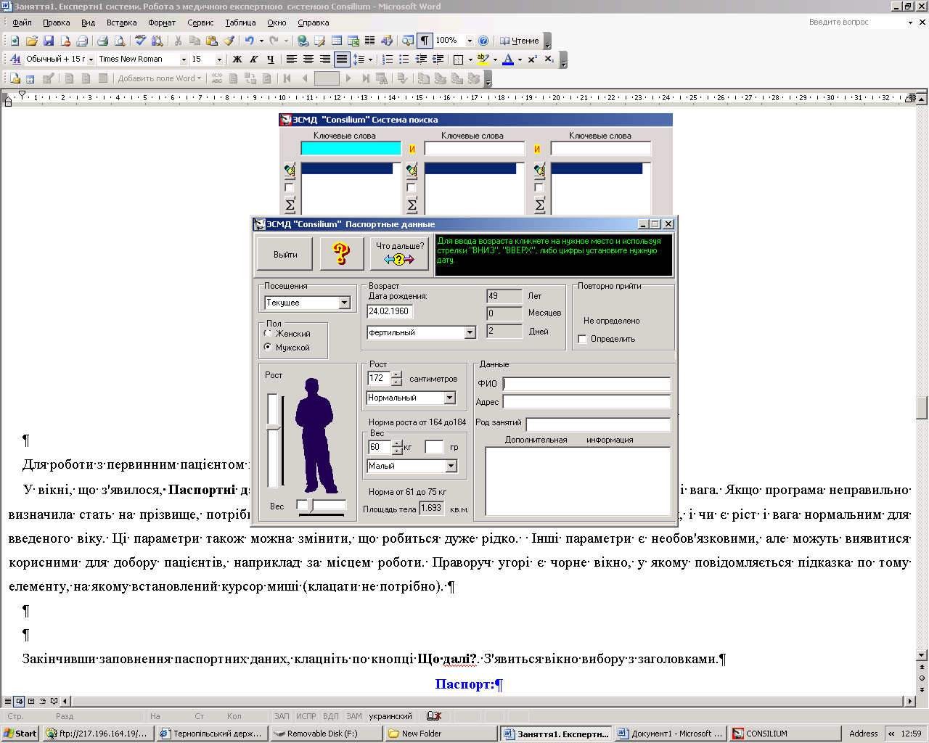Increase height with the Рост spinner up arrow
The width and height of the screenshot is (929, 743).
tap(396, 374)
